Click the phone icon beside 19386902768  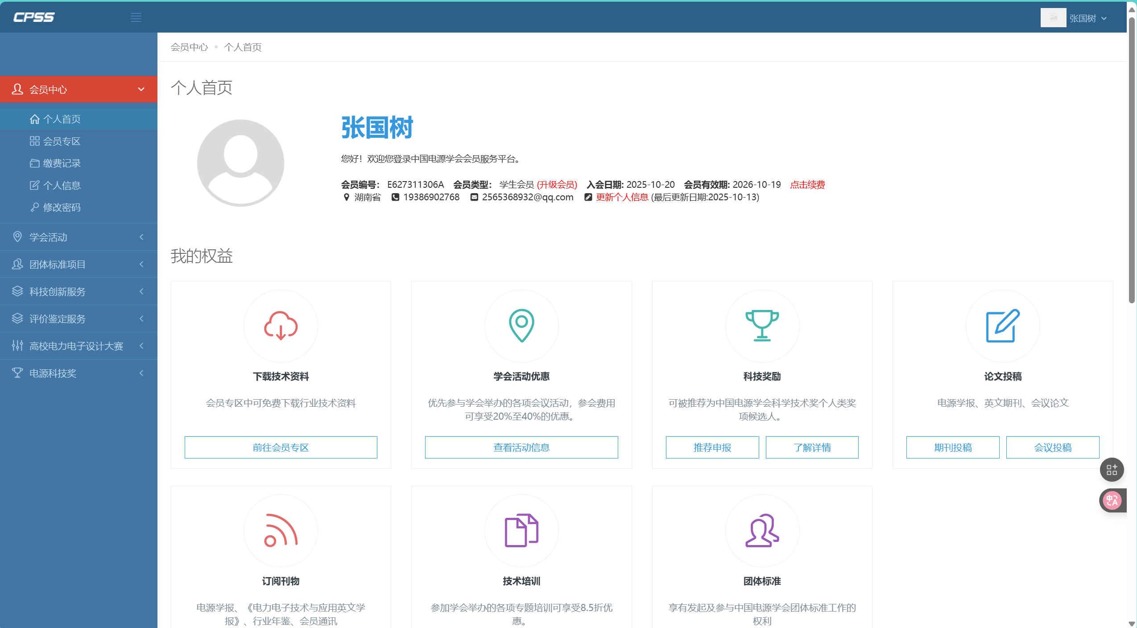coord(395,197)
